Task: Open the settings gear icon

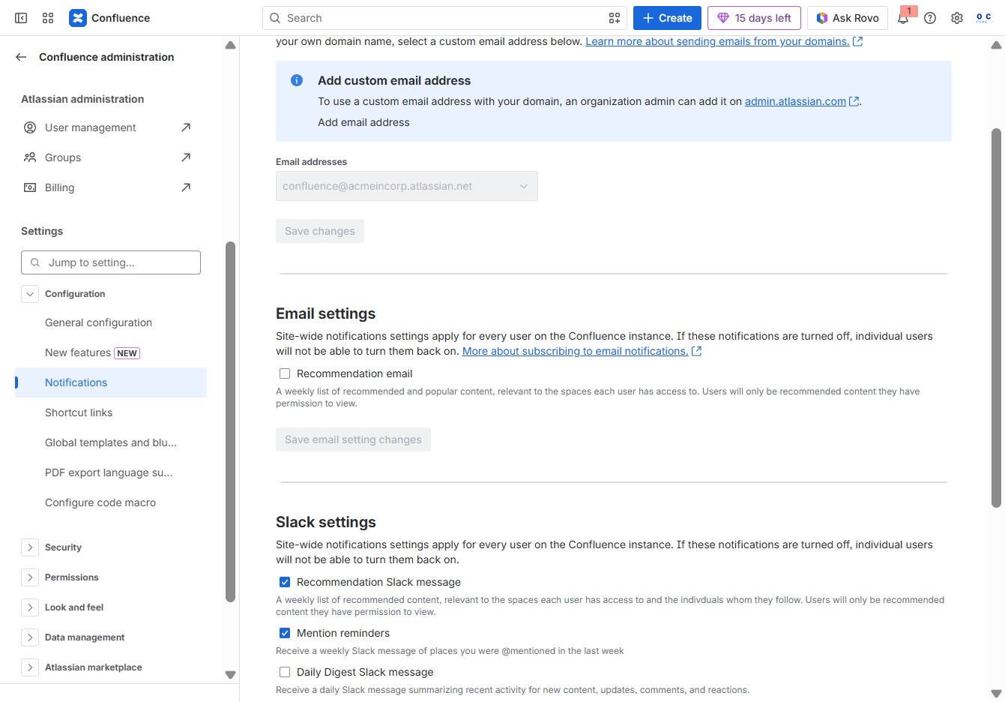Action: coord(957,18)
